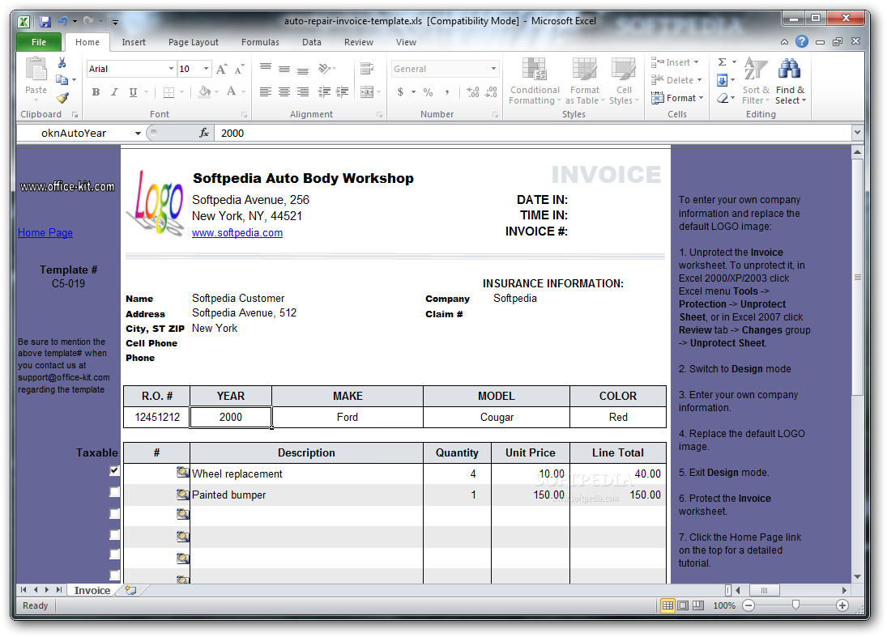Click the Align Text Left icon
887x637 pixels.
coord(266,91)
